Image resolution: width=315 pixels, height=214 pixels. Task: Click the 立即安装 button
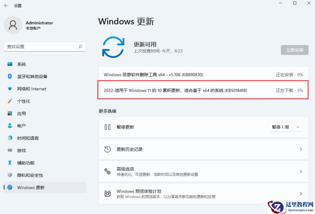pyautogui.click(x=294, y=50)
